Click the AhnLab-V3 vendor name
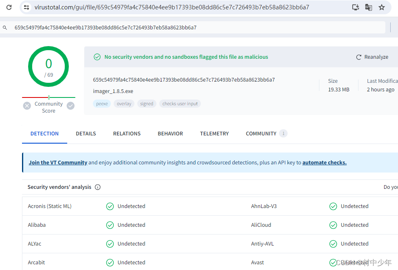 point(264,206)
